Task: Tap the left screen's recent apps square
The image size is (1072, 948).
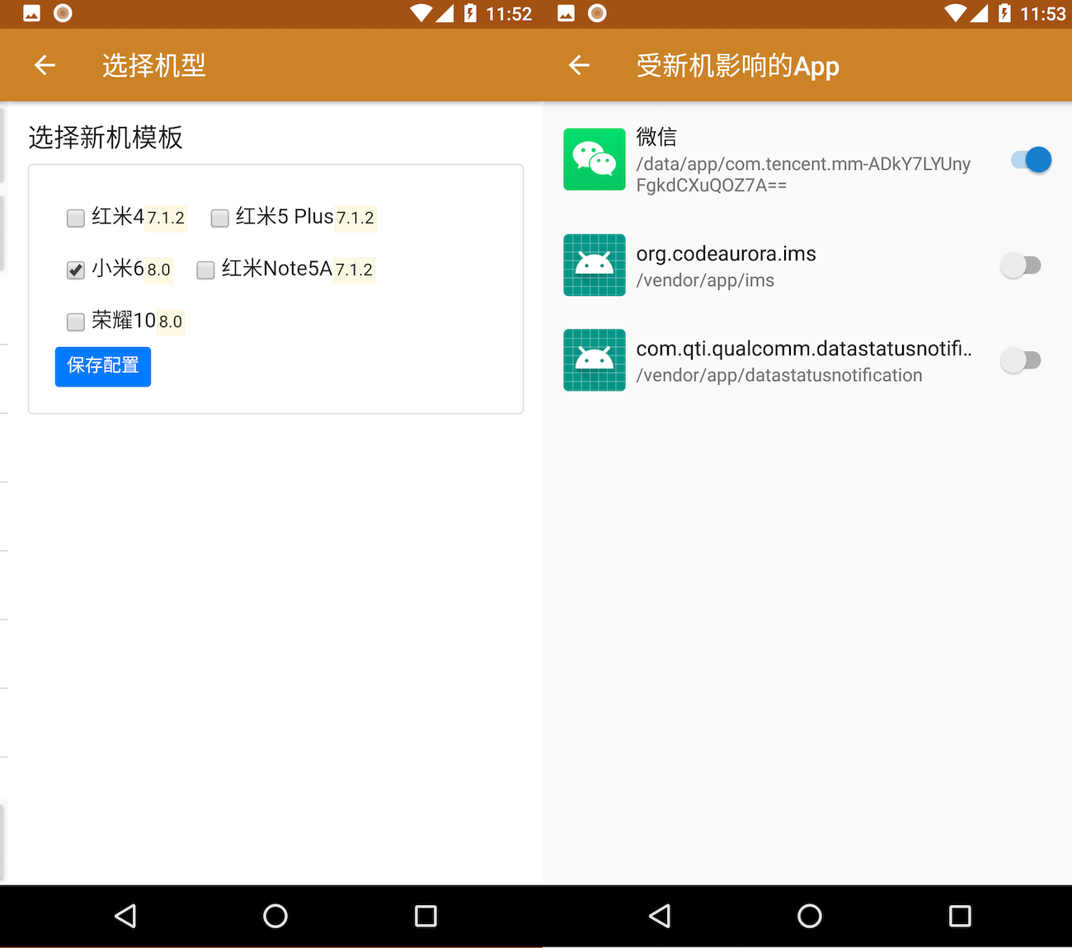Action: [x=426, y=916]
